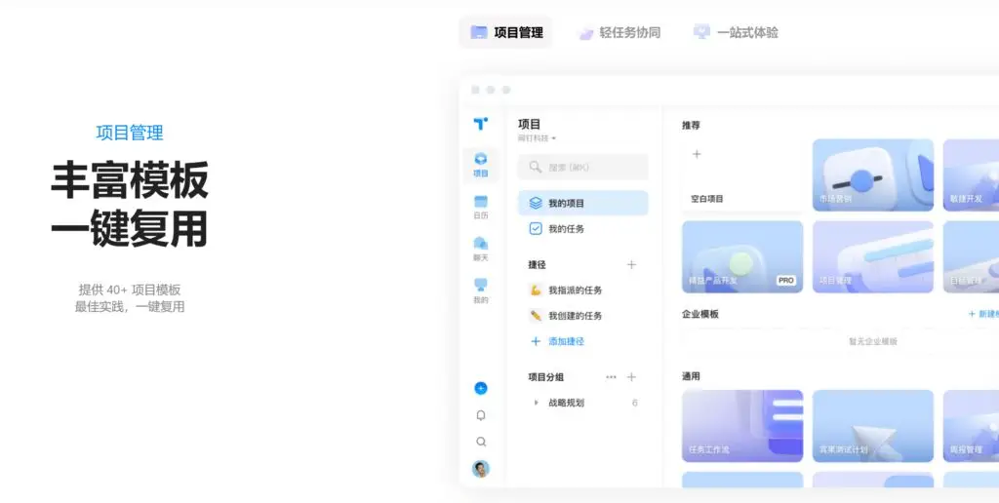
Task: Expand the 战略规划 group arrow
Action: point(536,403)
